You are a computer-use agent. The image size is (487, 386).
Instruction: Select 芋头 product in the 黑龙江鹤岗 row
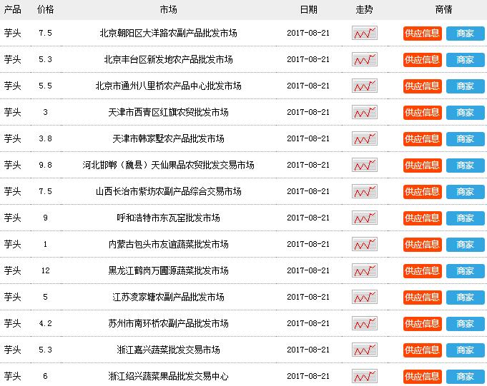(x=13, y=271)
